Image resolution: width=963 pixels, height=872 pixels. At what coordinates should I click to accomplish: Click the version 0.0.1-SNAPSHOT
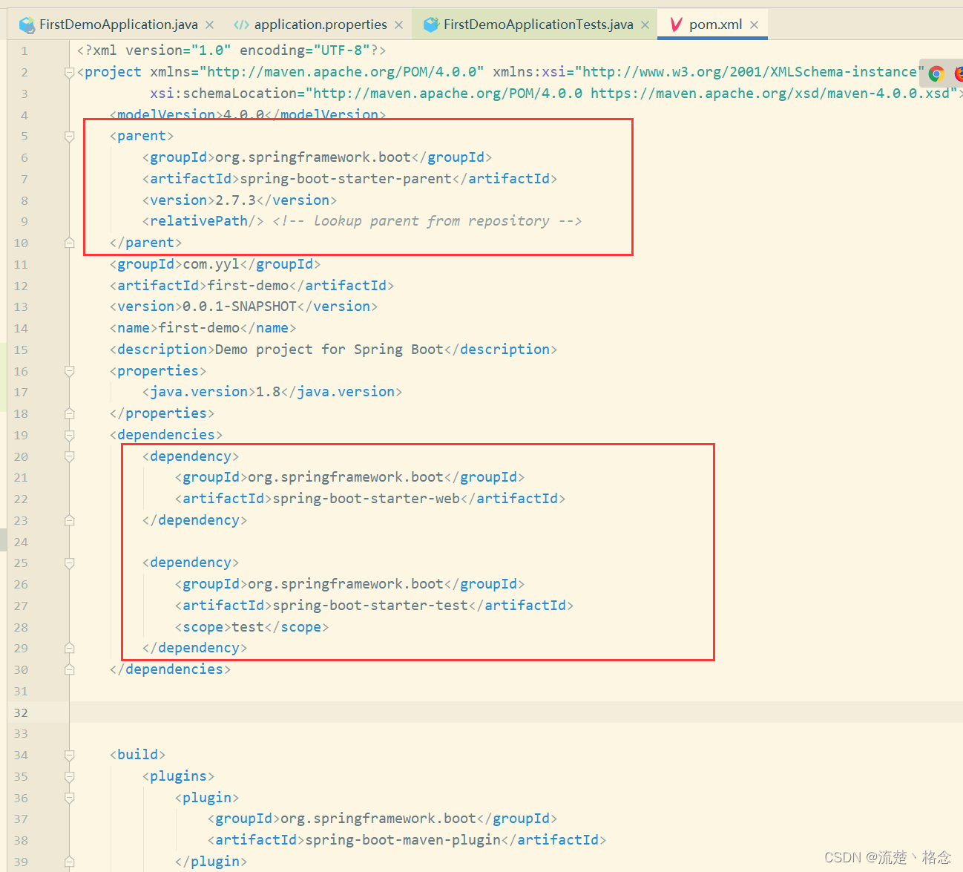240,306
